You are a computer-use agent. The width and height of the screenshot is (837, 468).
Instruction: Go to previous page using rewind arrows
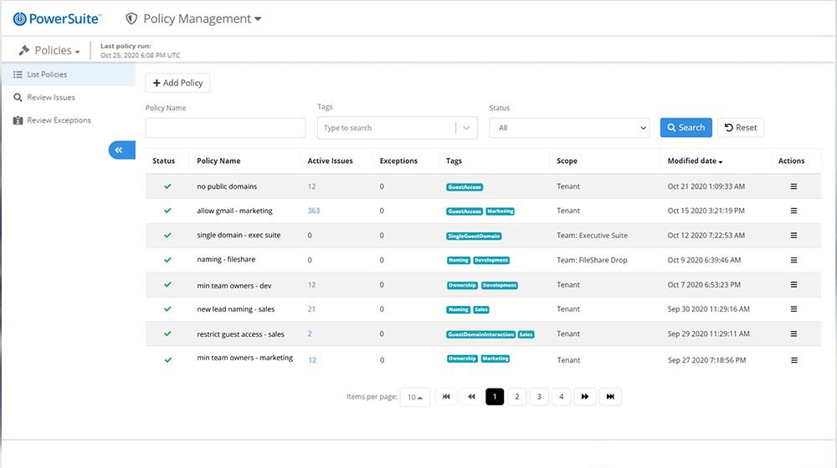coord(471,397)
